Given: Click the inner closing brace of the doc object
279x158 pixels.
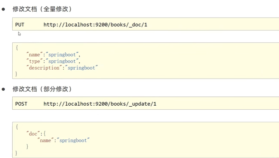Looking at the screenshot, I should pos(27,146).
